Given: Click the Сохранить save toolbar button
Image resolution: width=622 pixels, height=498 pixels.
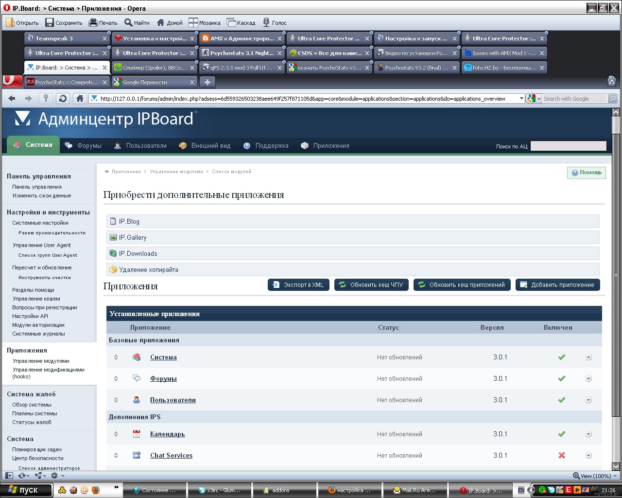Looking at the screenshot, I should 64,22.
